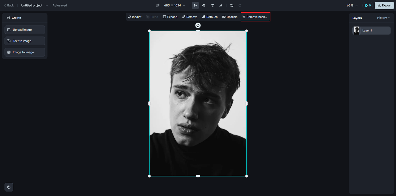Open the History dropdown in layers panel
The height and width of the screenshot is (196, 396).
(x=384, y=18)
